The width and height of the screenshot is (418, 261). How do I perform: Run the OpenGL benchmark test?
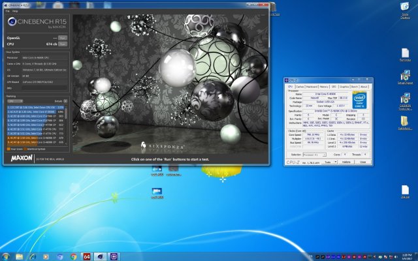[x=63, y=38]
